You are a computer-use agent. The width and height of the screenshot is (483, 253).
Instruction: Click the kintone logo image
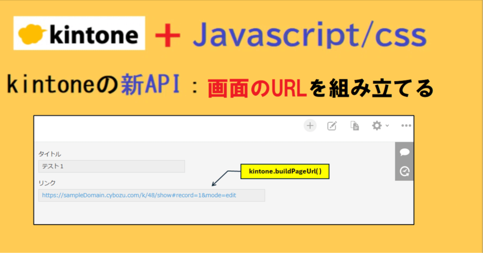pyautogui.click(x=79, y=33)
